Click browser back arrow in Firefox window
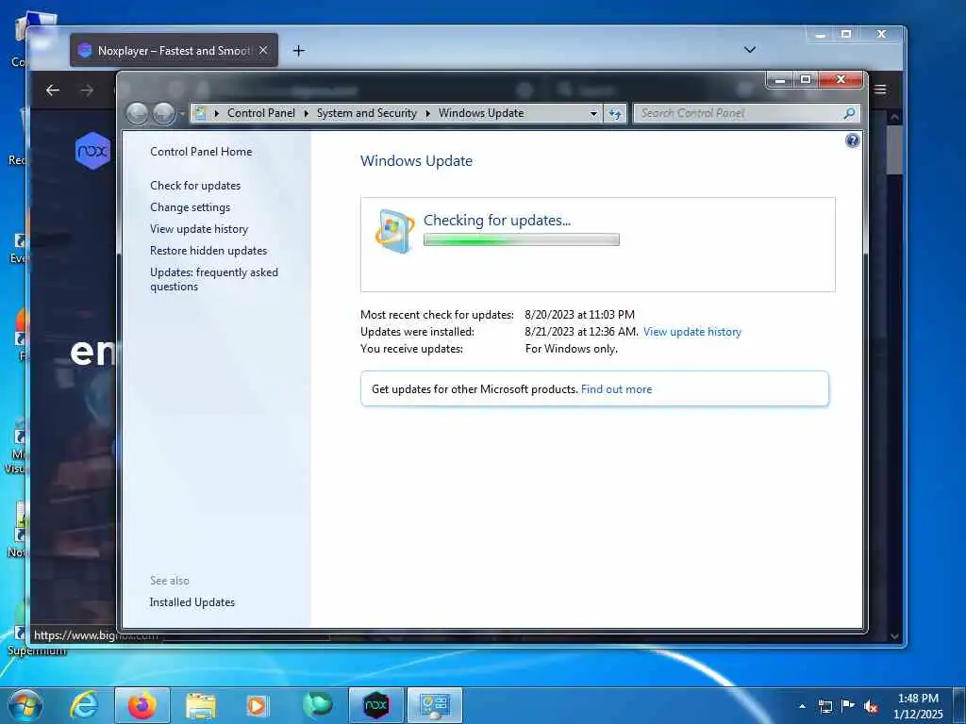The image size is (966, 724). point(53,90)
